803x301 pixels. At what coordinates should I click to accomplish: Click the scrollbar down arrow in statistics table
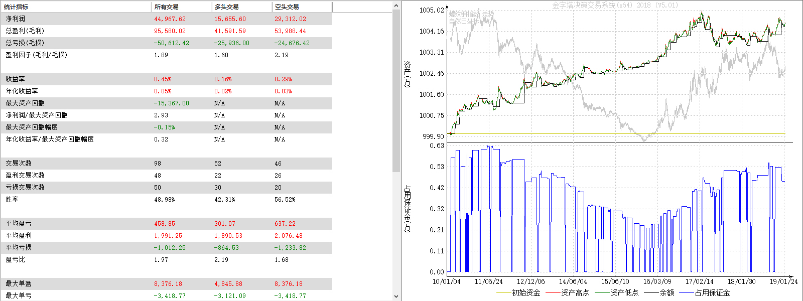396,296
